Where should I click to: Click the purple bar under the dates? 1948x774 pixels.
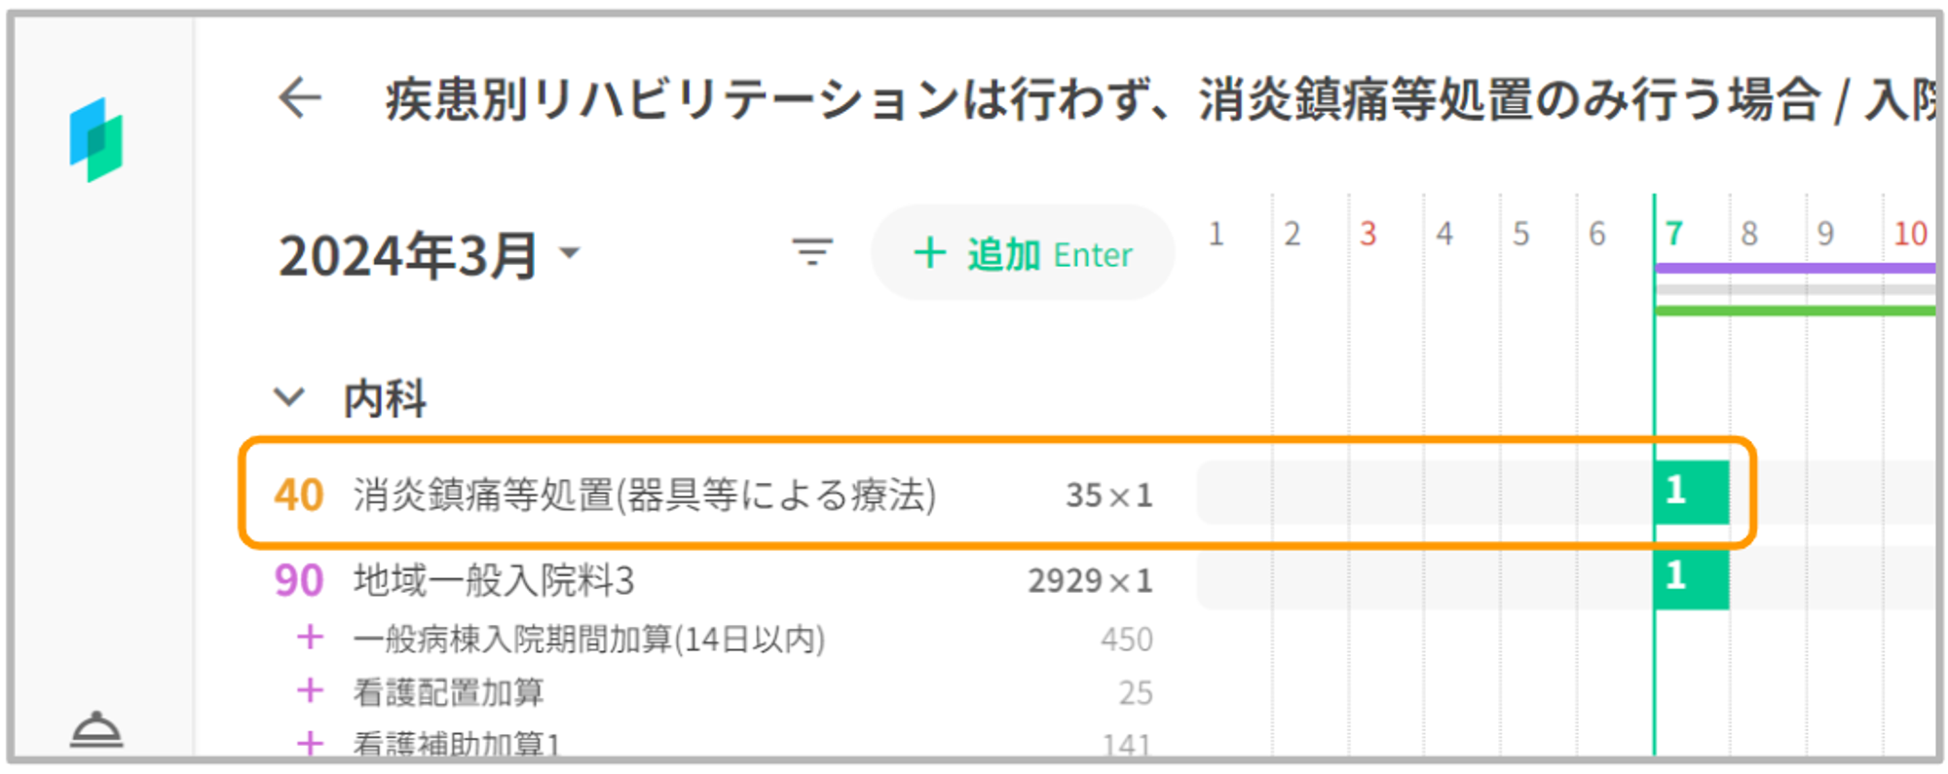pos(1794,268)
